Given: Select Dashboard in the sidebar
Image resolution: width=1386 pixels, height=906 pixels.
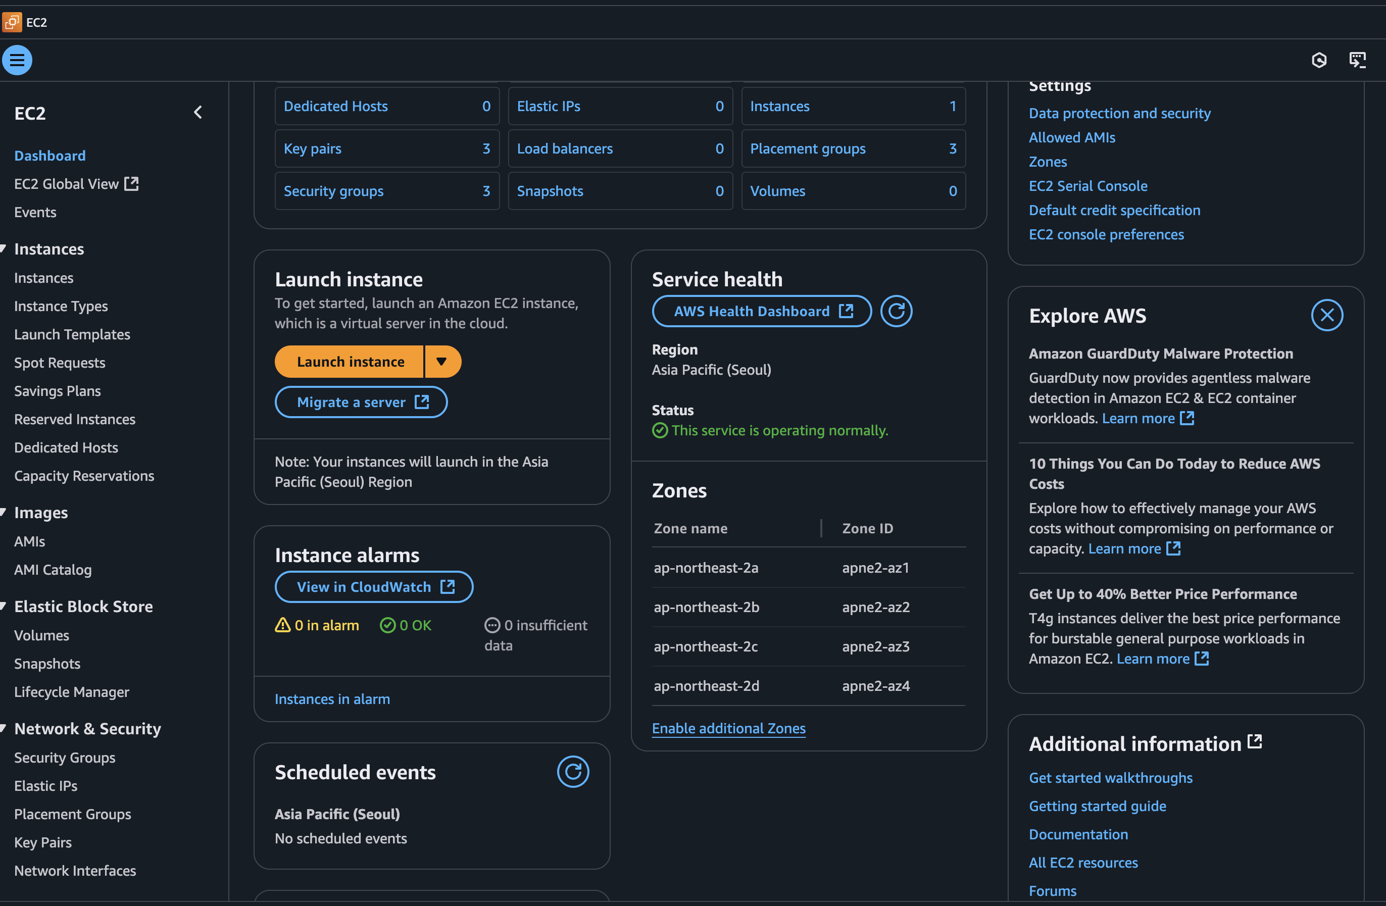Looking at the screenshot, I should (x=50, y=156).
